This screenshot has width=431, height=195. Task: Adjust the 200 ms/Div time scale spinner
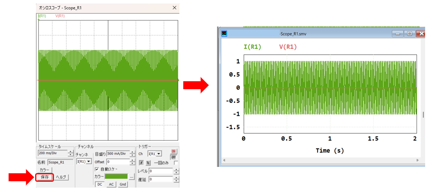[x=70, y=154]
